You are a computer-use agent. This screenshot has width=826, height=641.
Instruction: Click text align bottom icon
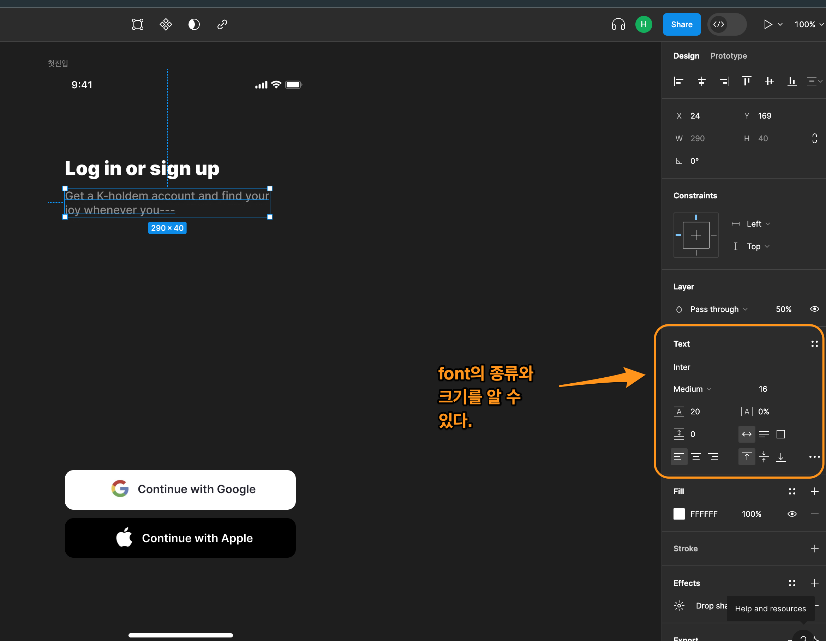(x=780, y=457)
